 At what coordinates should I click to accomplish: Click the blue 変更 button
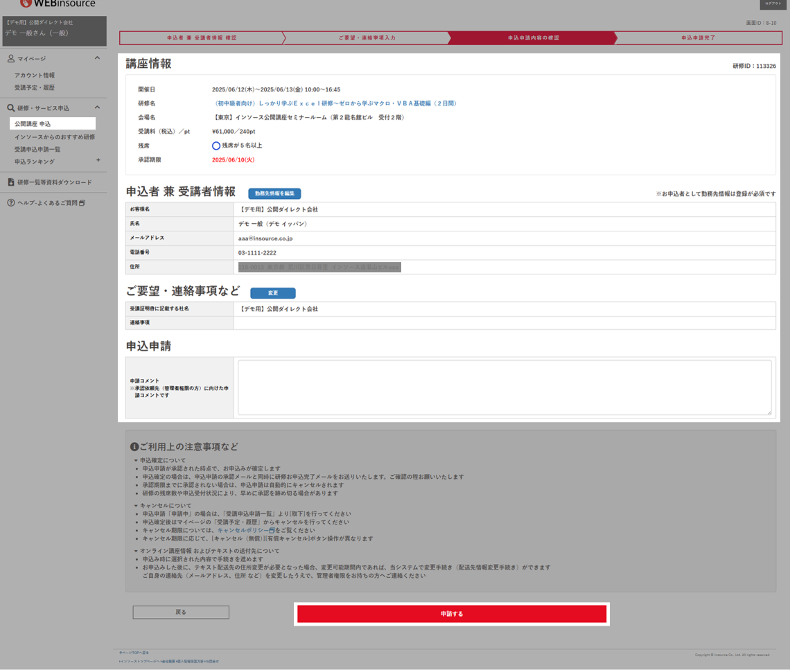click(273, 293)
